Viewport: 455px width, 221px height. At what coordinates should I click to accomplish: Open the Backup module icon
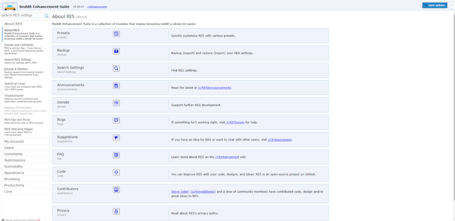pos(116,51)
